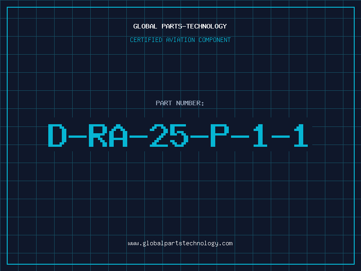This screenshot has width=361, height=271.
Task: Select part number D-RA-25-P-1-1
Action: 178,135
